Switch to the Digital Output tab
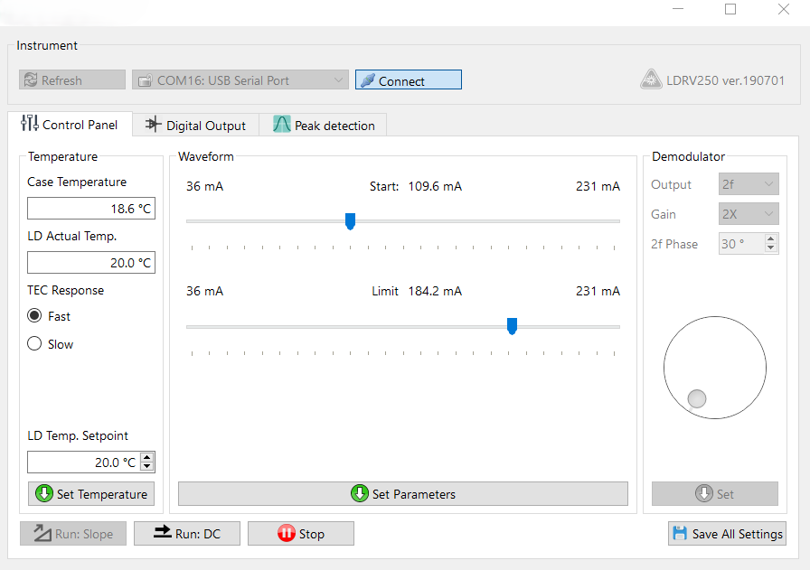The width and height of the screenshot is (810, 570). coord(195,126)
